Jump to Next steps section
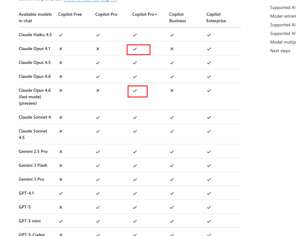The width and height of the screenshot is (296, 236). 280,51
